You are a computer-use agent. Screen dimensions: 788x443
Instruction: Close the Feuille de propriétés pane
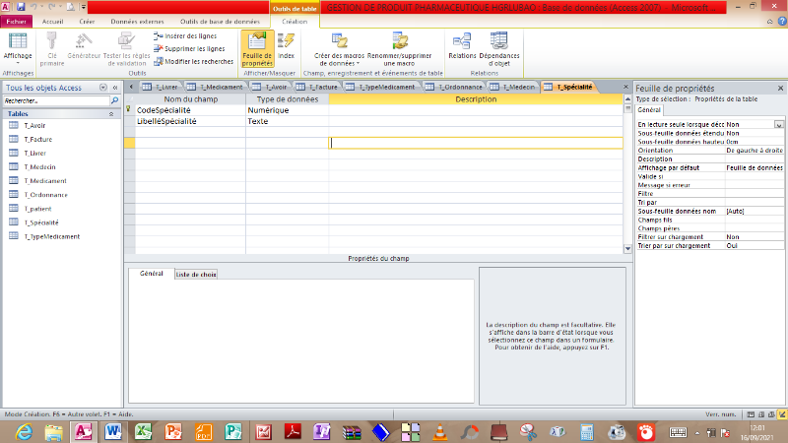pyautogui.click(x=779, y=87)
